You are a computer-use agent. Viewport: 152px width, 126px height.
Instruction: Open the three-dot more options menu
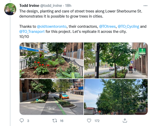(x=145, y=6)
